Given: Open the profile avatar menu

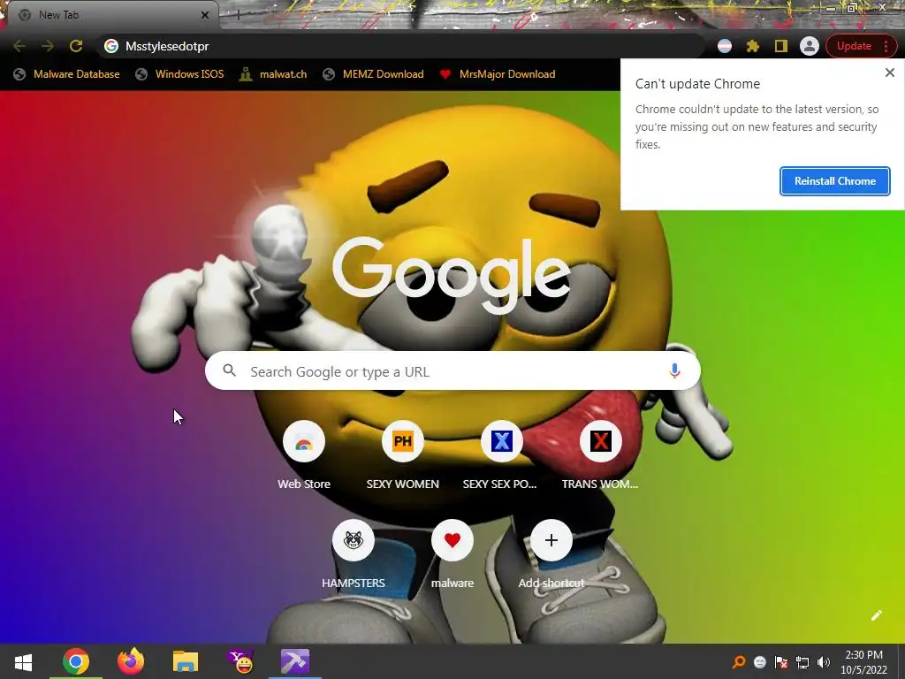Looking at the screenshot, I should click(810, 46).
